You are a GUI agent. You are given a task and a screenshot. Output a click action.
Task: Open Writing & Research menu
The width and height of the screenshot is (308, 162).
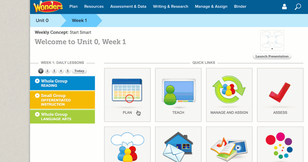pyautogui.click(x=170, y=6)
